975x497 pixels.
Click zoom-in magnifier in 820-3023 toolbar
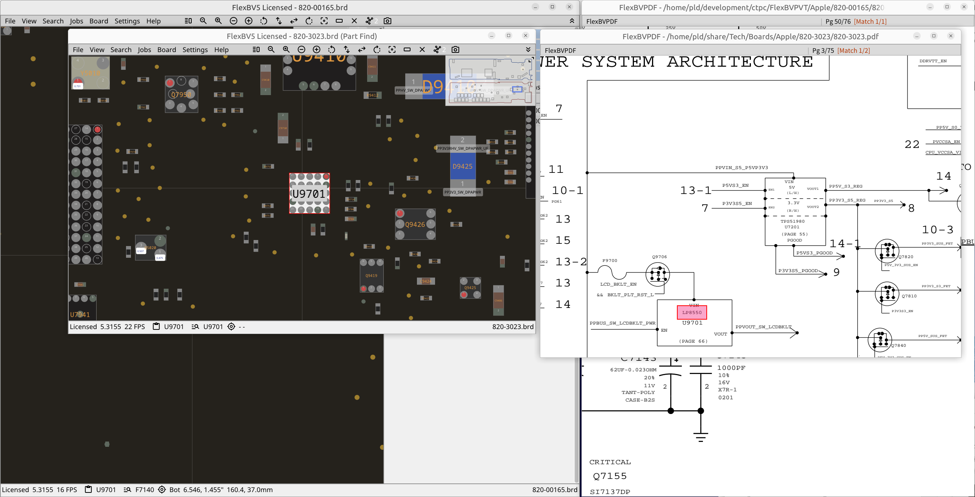(x=286, y=49)
